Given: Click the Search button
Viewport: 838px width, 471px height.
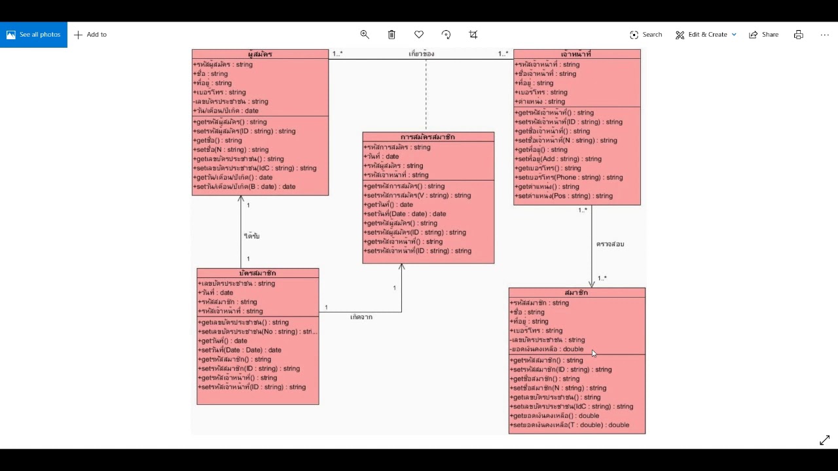Looking at the screenshot, I should tap(646, 35).
